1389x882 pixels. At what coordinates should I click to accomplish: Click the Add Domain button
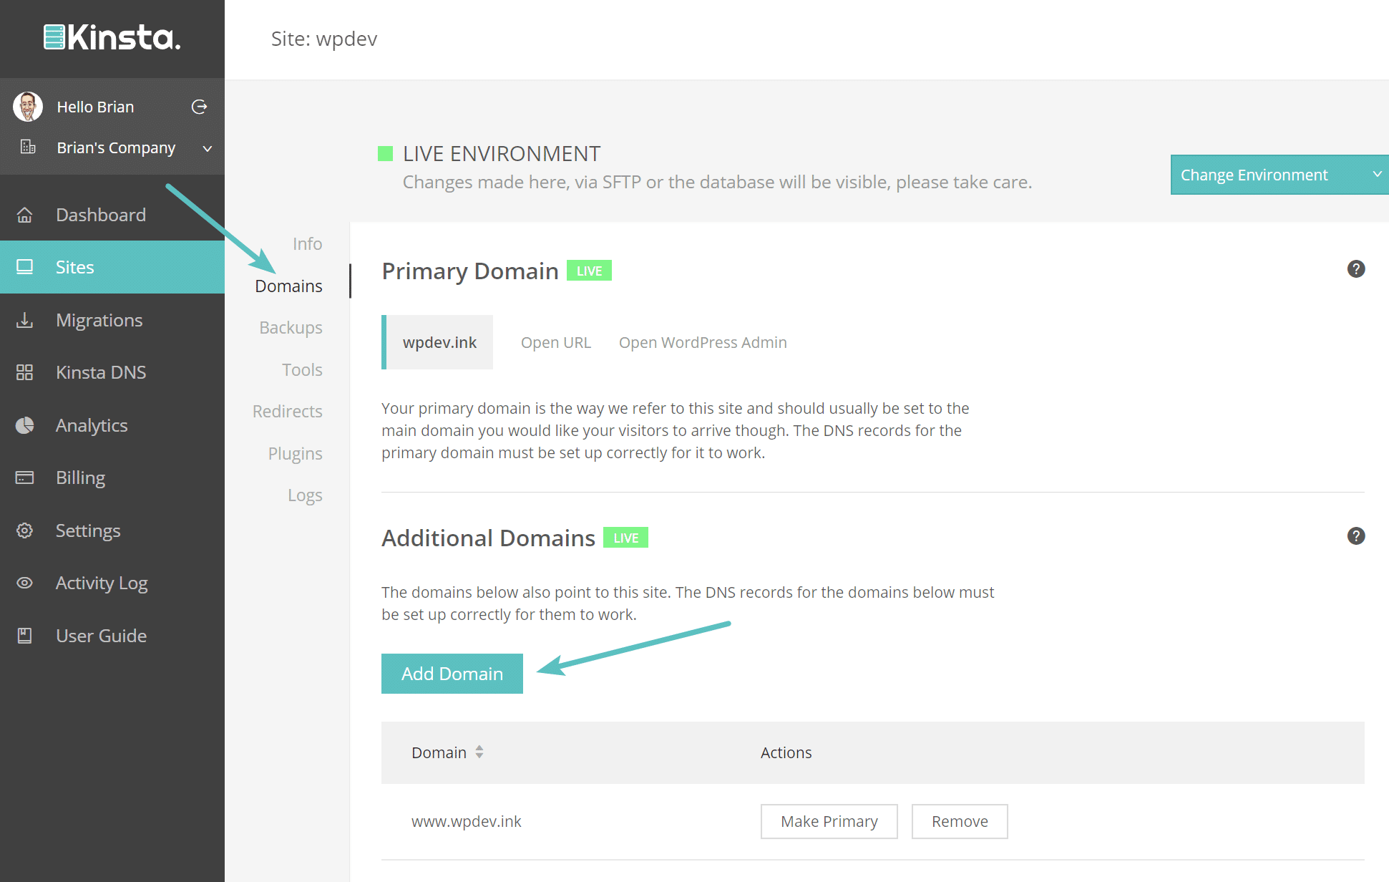pos(452,674)
